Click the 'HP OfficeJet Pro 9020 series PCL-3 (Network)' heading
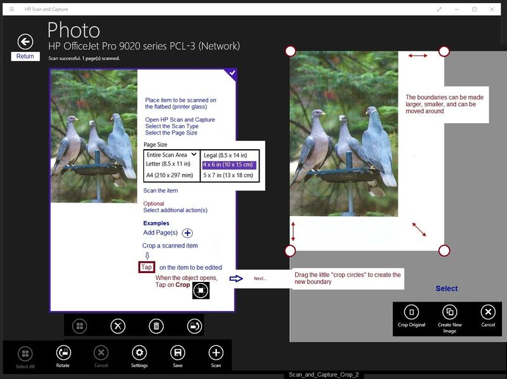 (x=144, y=46)
